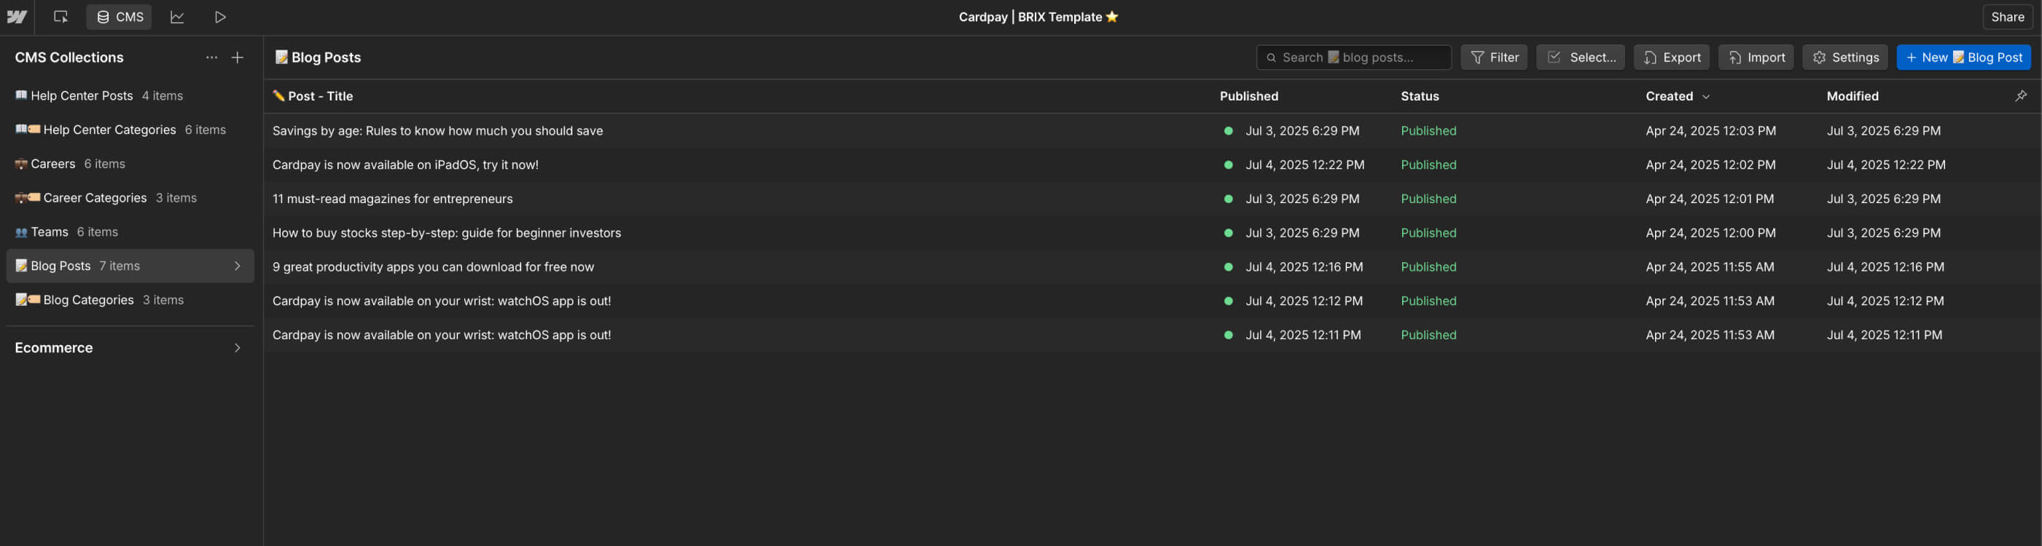Create a New Blog Post

(1963, 57)
